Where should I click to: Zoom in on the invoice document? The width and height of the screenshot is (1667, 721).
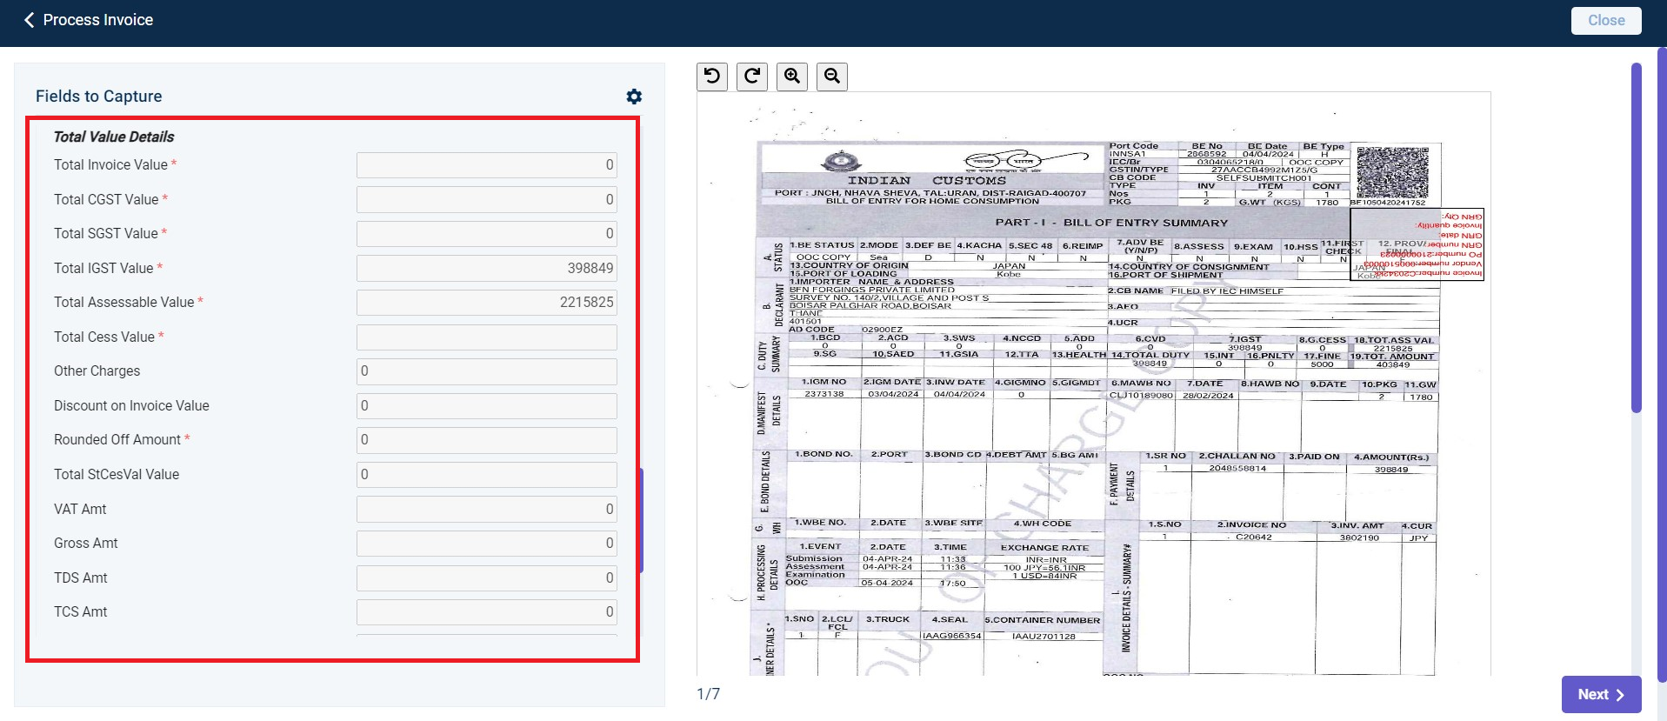click(792, 77)
